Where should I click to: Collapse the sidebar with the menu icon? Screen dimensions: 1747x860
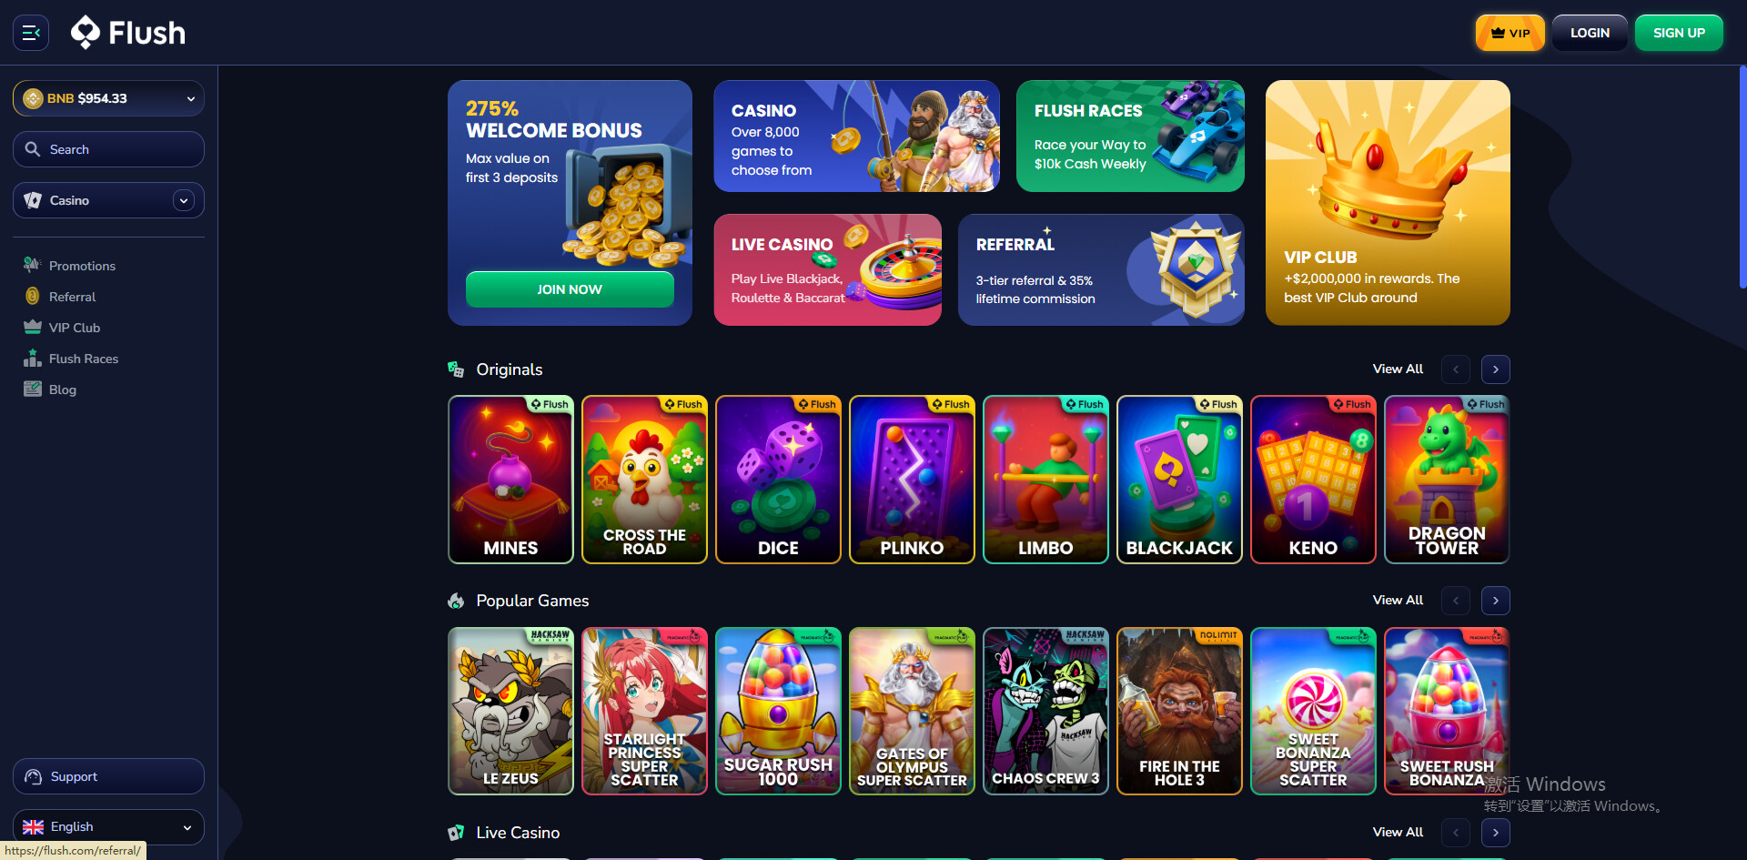pyautogui.click(x=31, y=33)
